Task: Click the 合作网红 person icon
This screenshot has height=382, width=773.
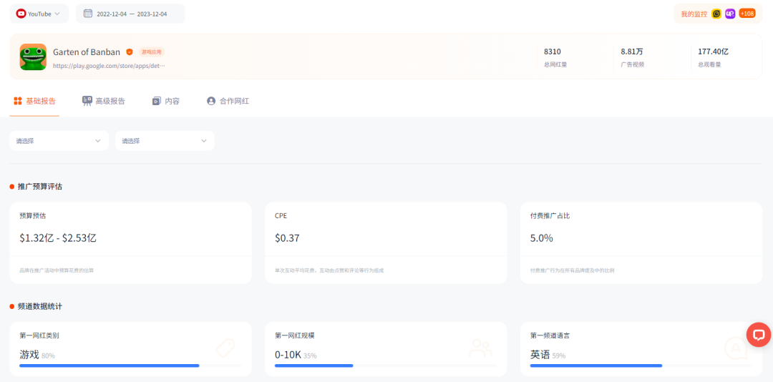Action: click(211, 101)
